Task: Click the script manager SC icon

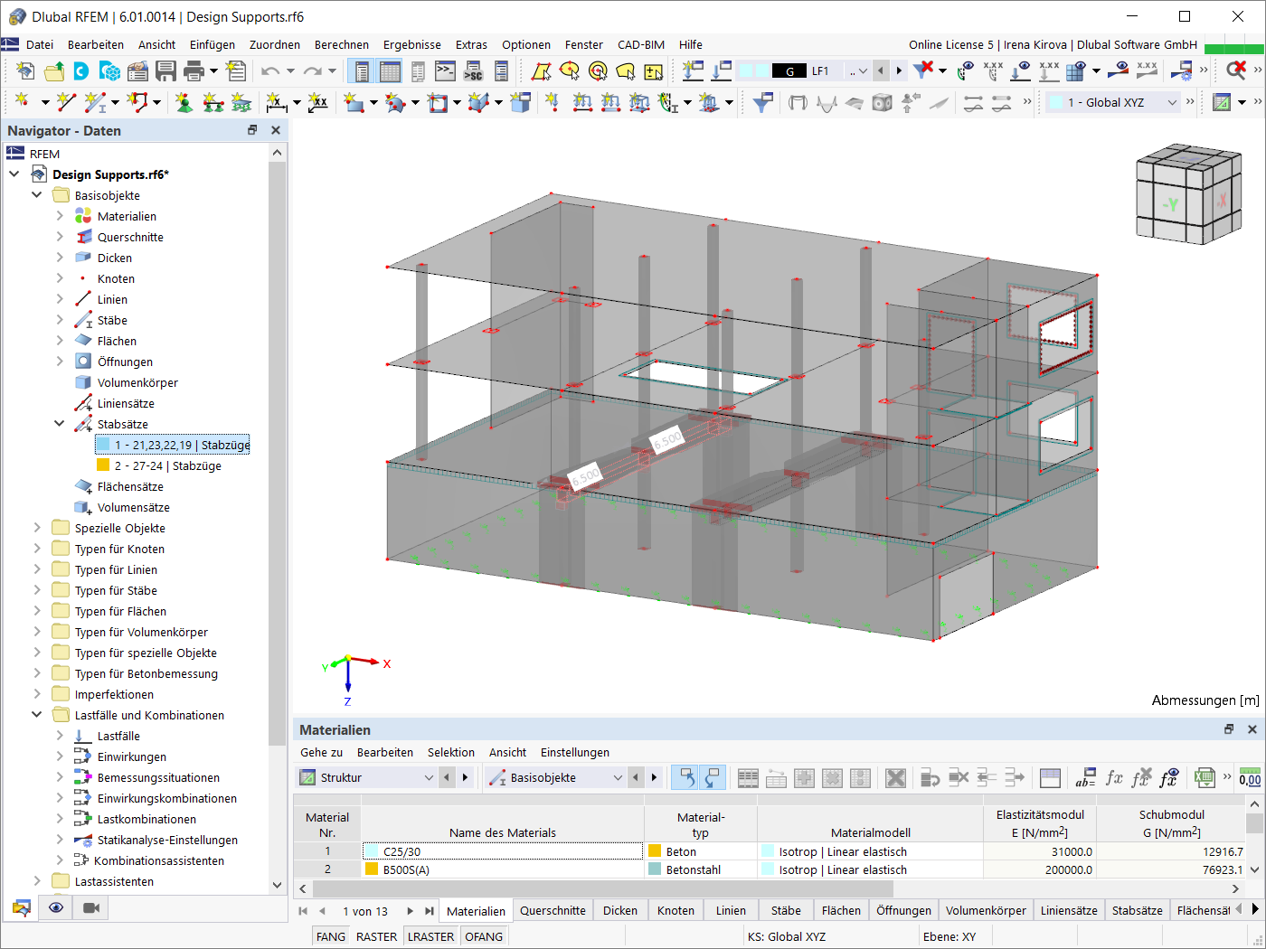Action: click(474, 70)
